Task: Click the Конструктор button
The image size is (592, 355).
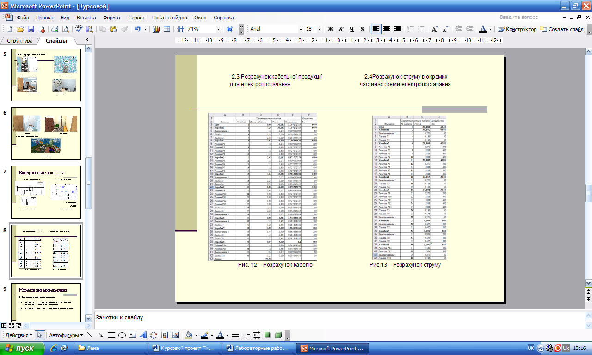Action: click(518, 29)
